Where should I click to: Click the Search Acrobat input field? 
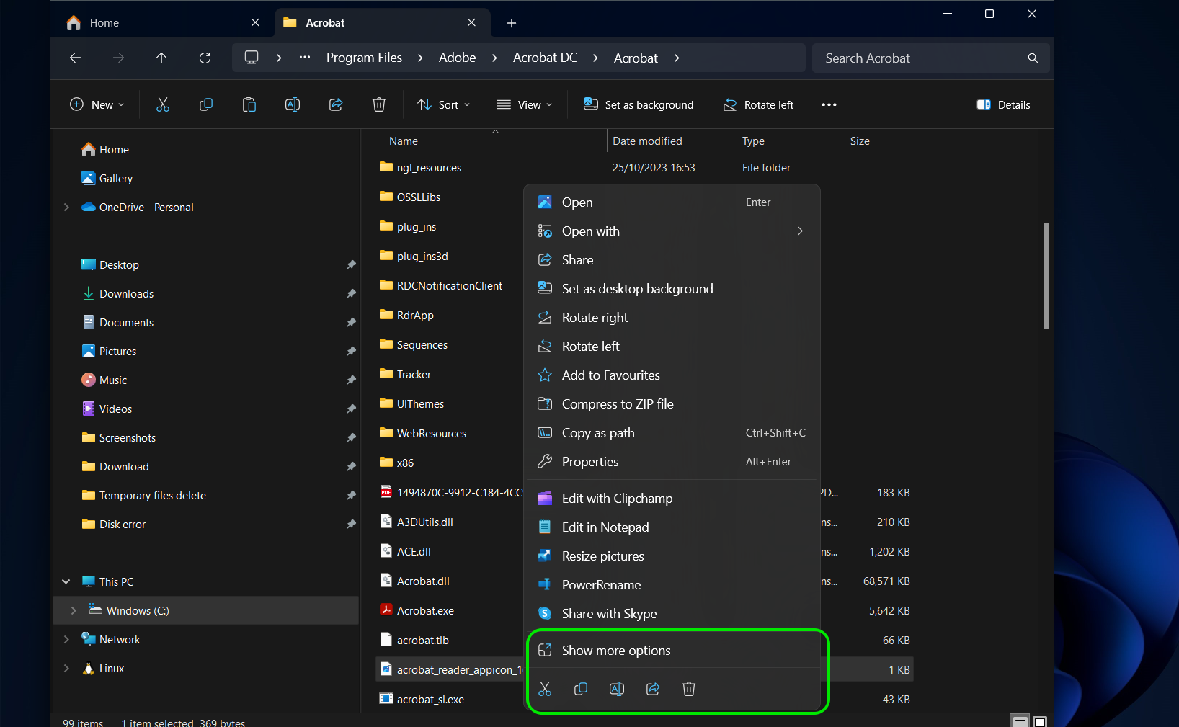[922, 58]
